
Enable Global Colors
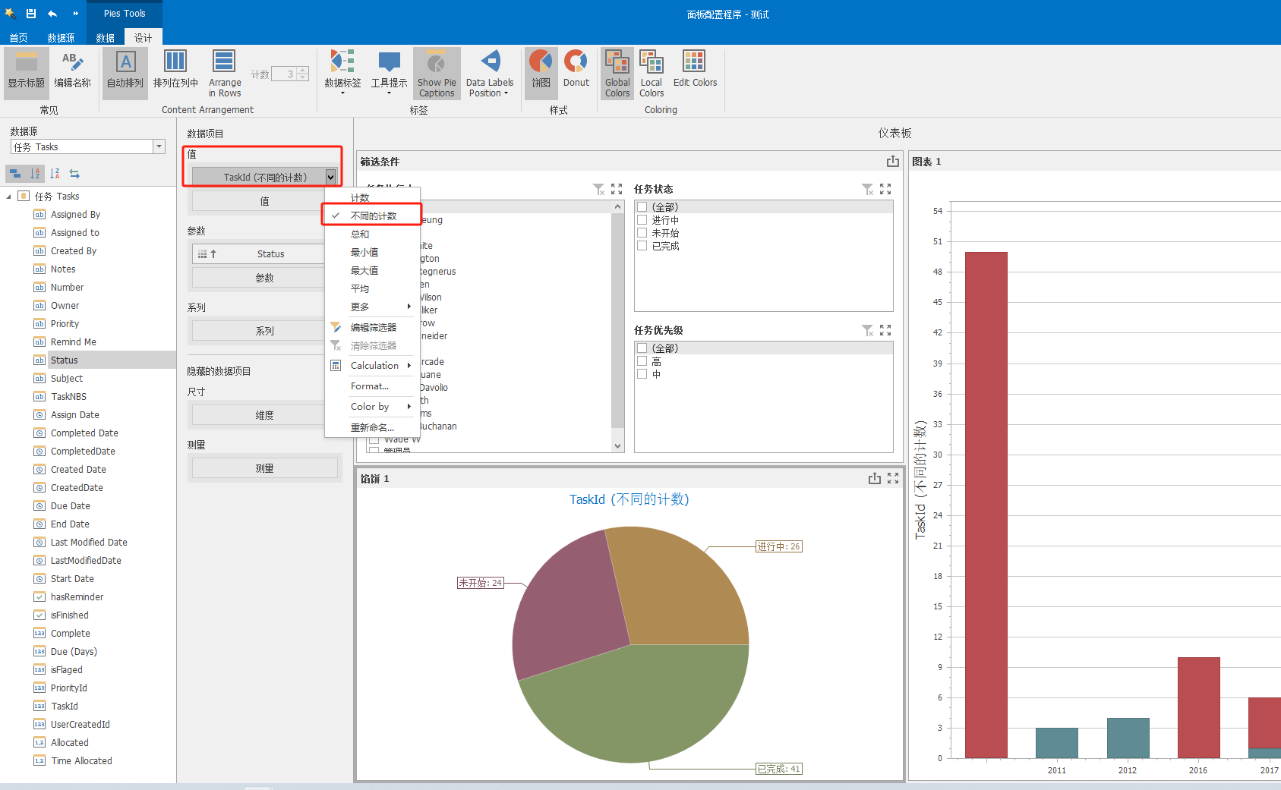point(617,72)
